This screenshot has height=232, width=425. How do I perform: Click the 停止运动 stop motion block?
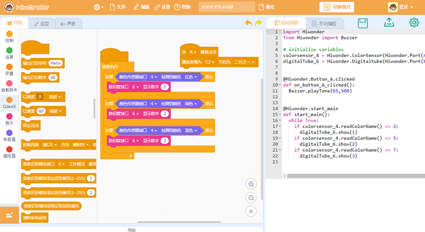(x=31, y=125)
